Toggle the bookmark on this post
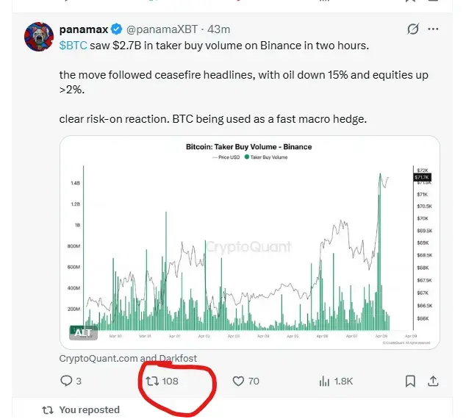 point(411,382)
